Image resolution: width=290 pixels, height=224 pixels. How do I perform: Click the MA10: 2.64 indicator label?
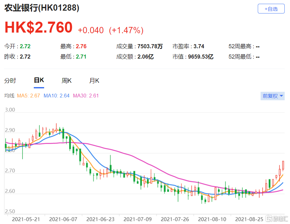(x=56, y=96)
